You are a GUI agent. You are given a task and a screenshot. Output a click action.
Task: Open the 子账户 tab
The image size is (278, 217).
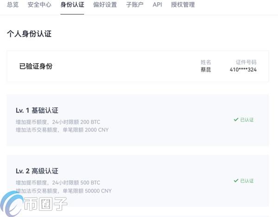point(135,5)
